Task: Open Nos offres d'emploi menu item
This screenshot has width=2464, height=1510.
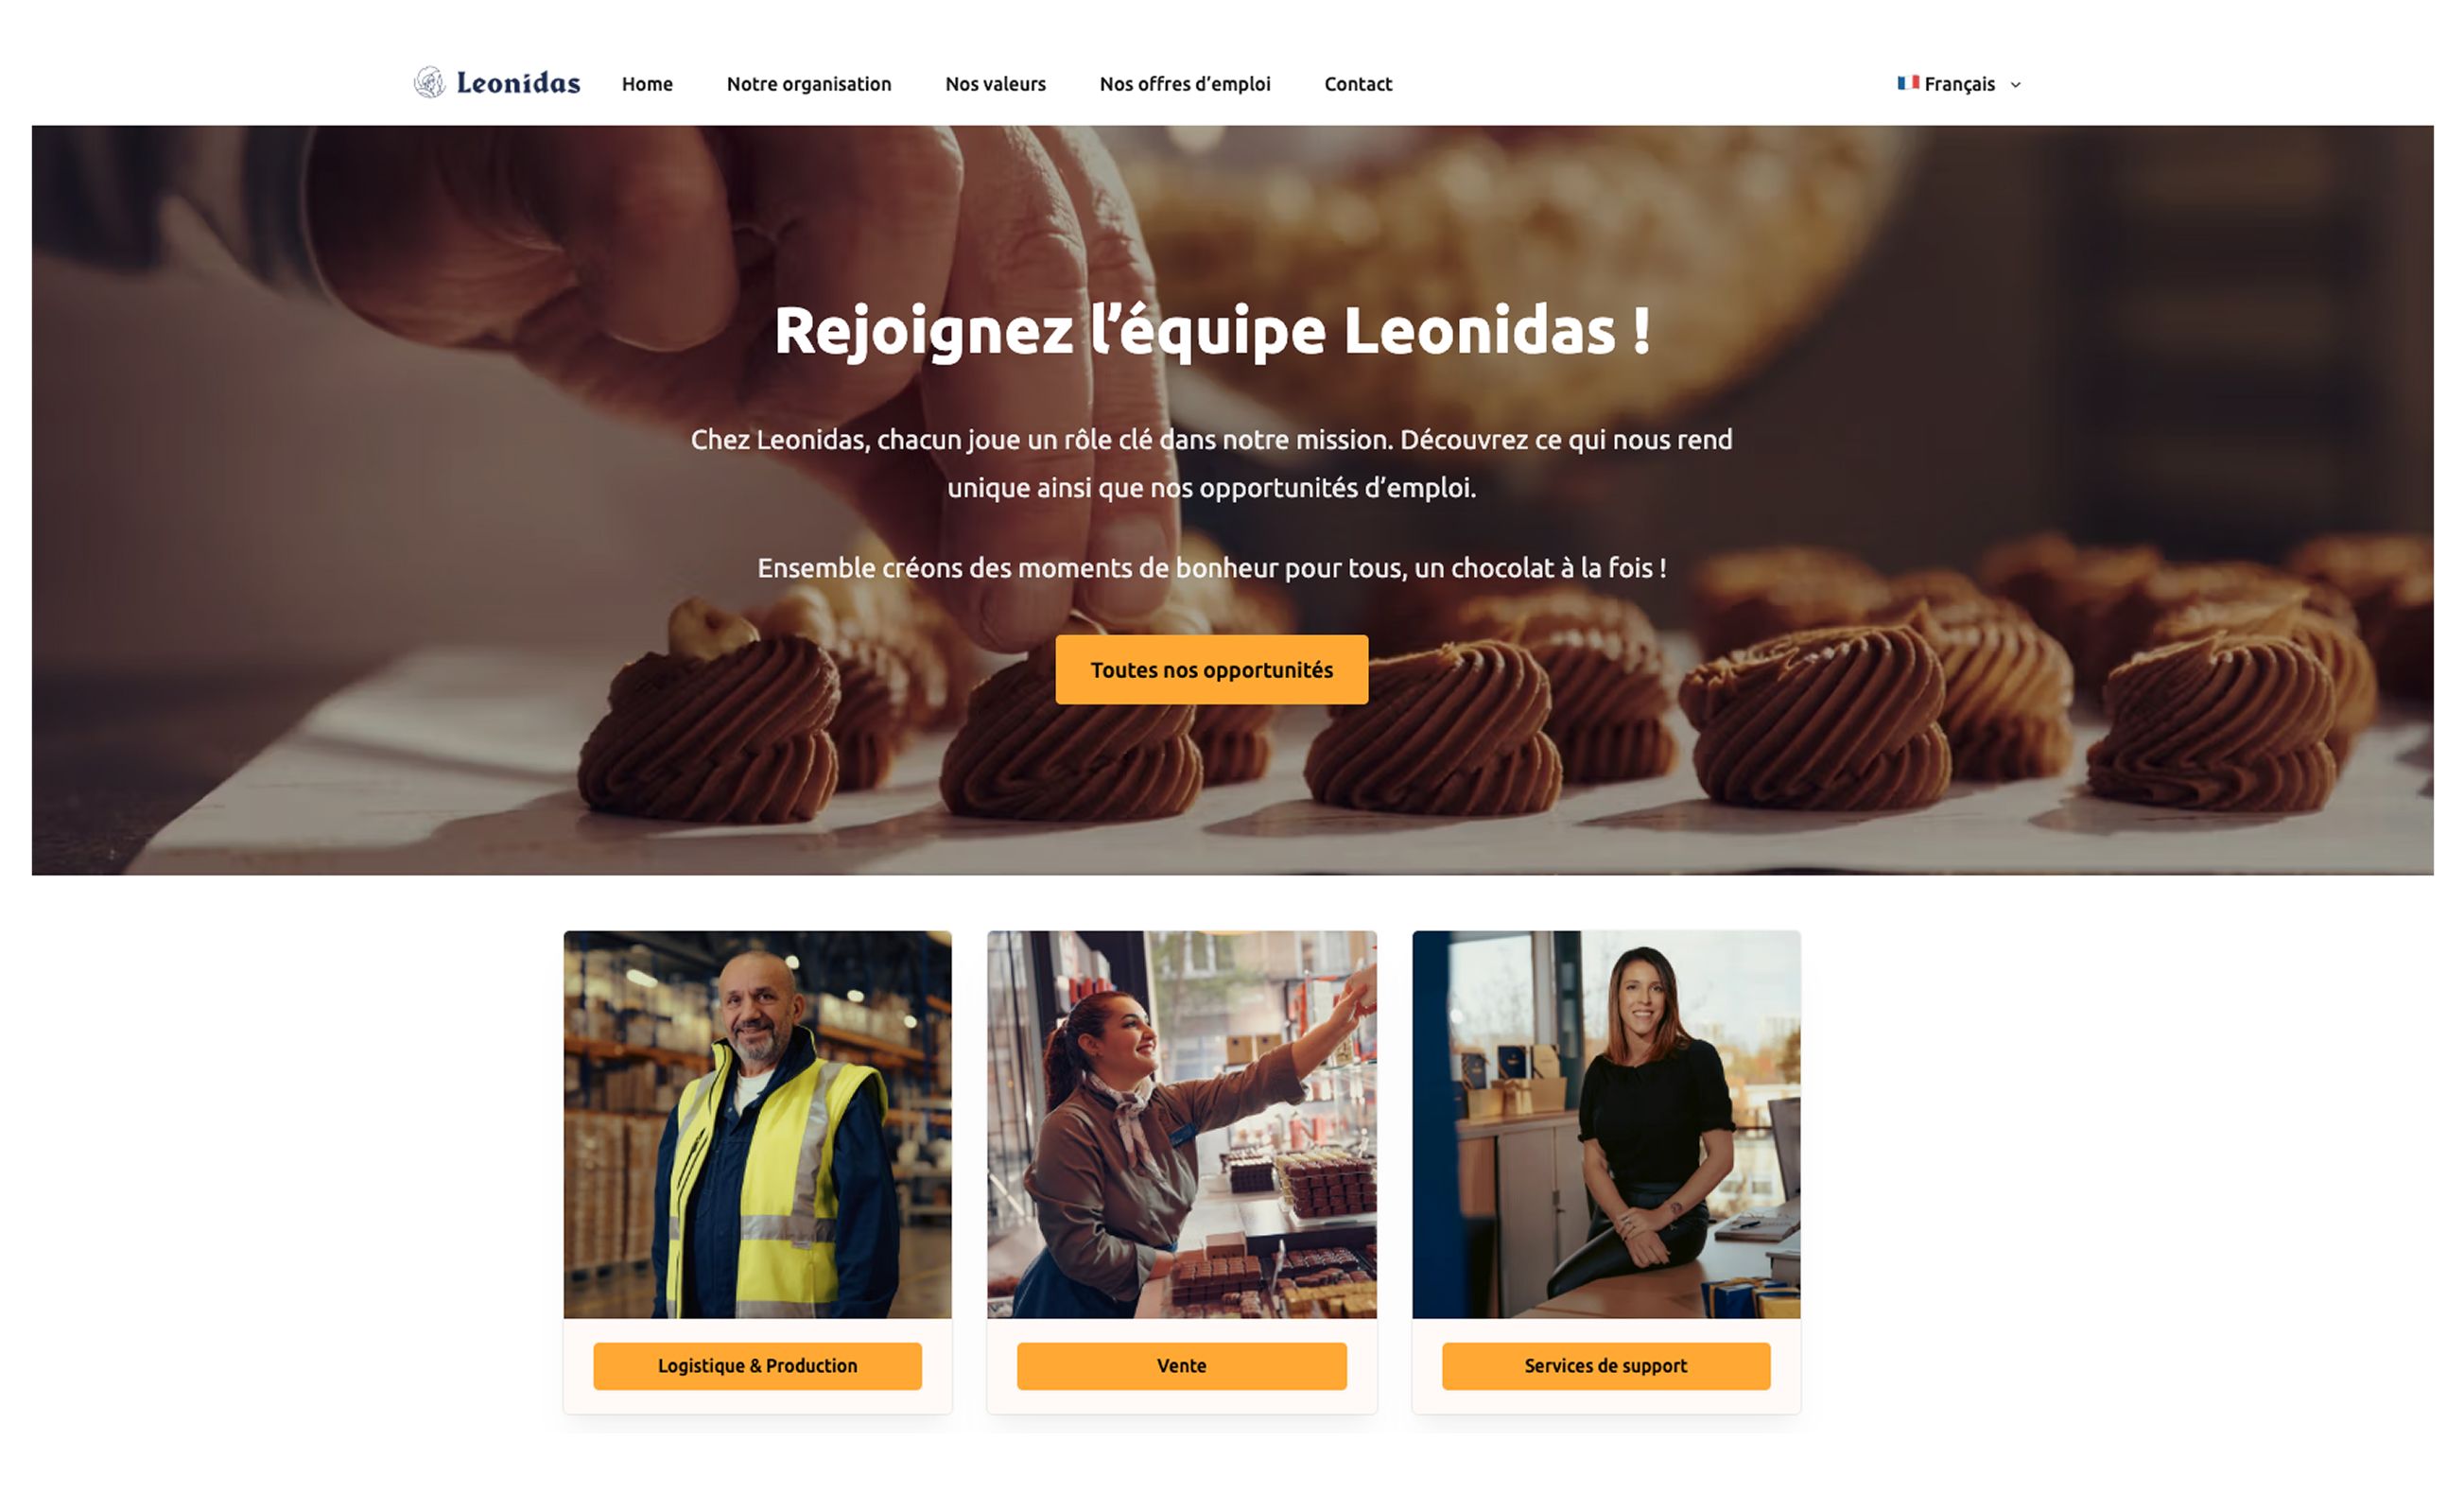Action: [x=1184, y=84]
